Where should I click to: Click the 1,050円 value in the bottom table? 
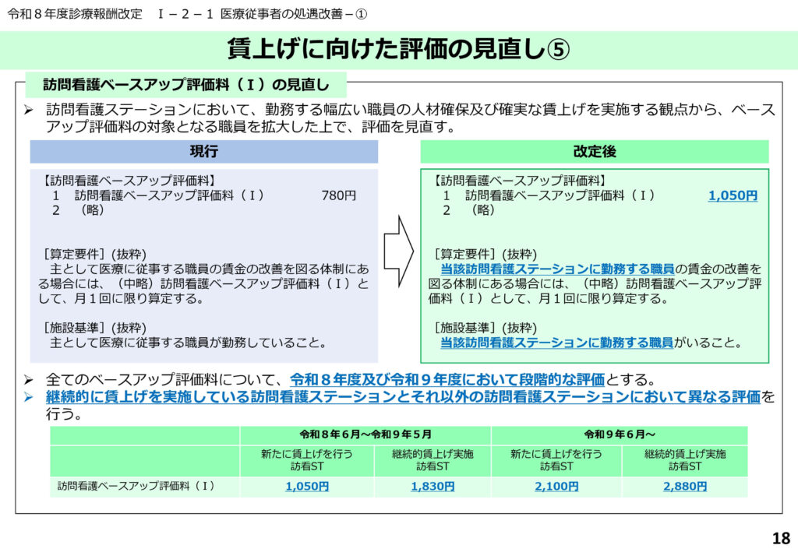point(307,487)
